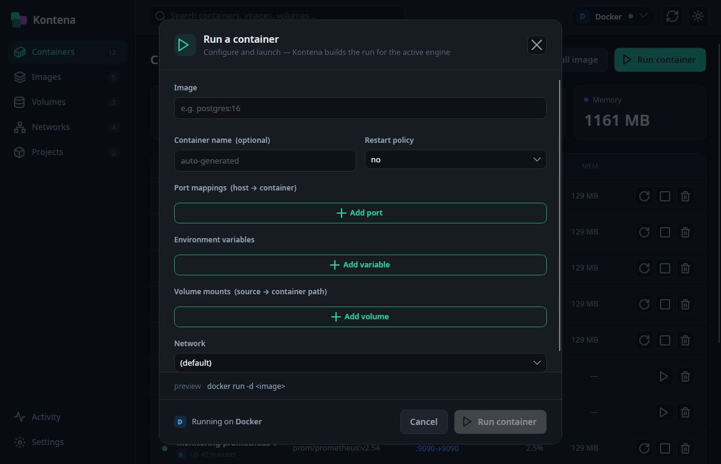Viewport: 721px width, 464px height.
Task: Click the main page vertical scrollbar
Action: pos(719,193)
